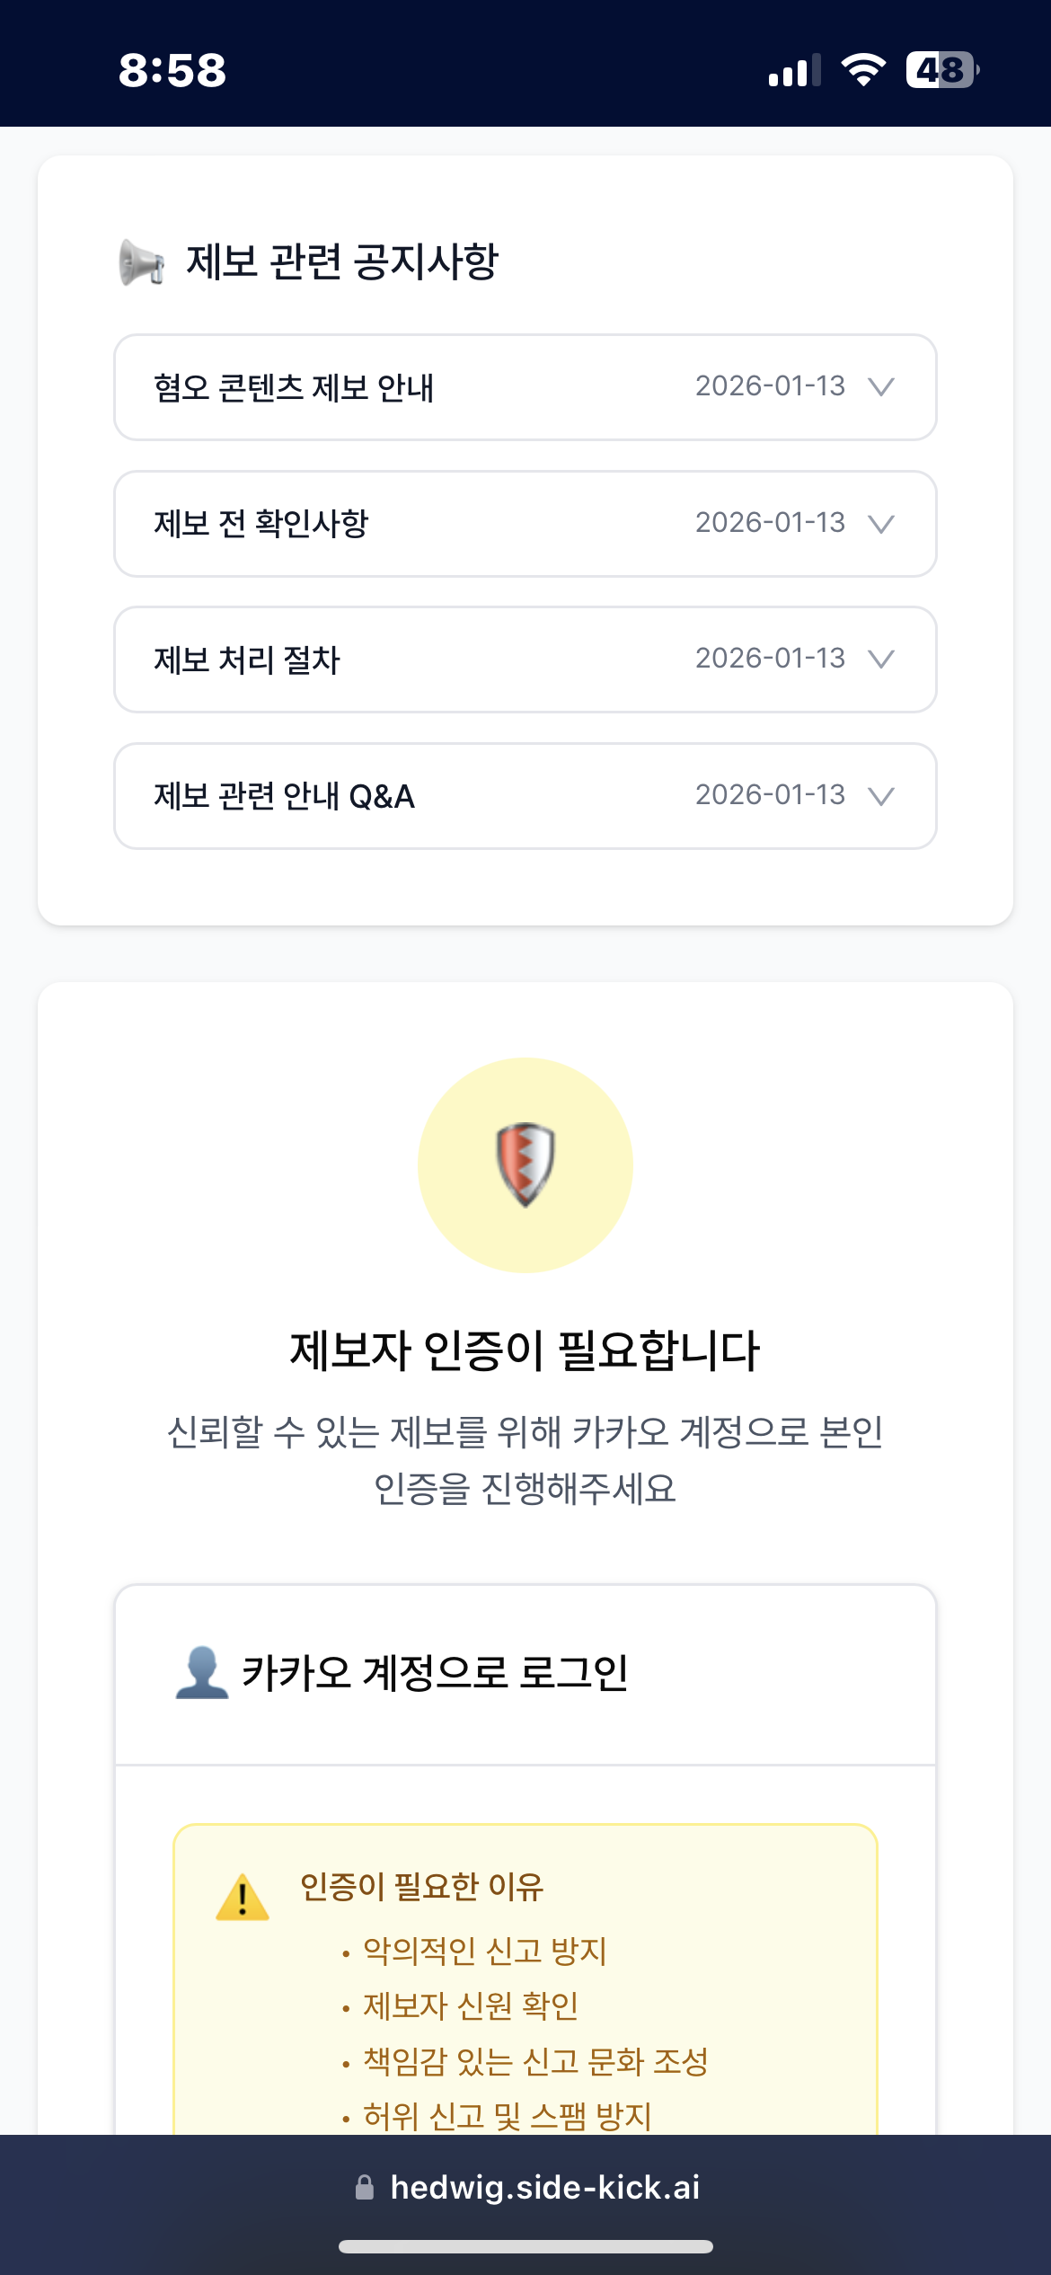Select the 제보 처리 절차 notice title
The height and width of the screenshot is (2275, 1051).
click(247, 660)
